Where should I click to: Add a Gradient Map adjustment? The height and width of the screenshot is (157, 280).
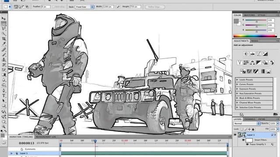pos(262,72)
